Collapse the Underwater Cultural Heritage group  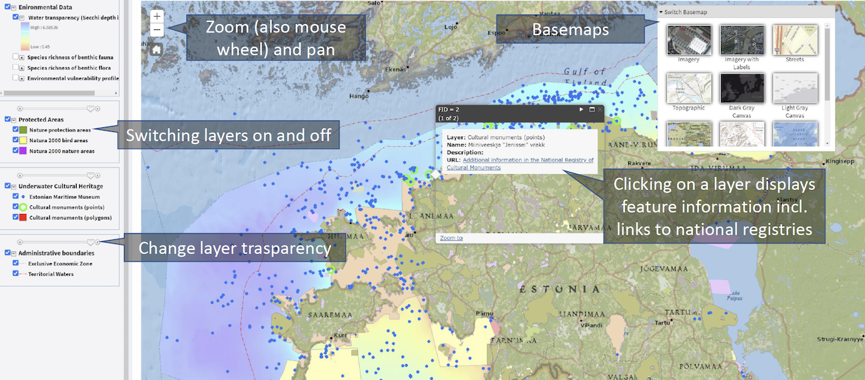[x=14, y=186]
